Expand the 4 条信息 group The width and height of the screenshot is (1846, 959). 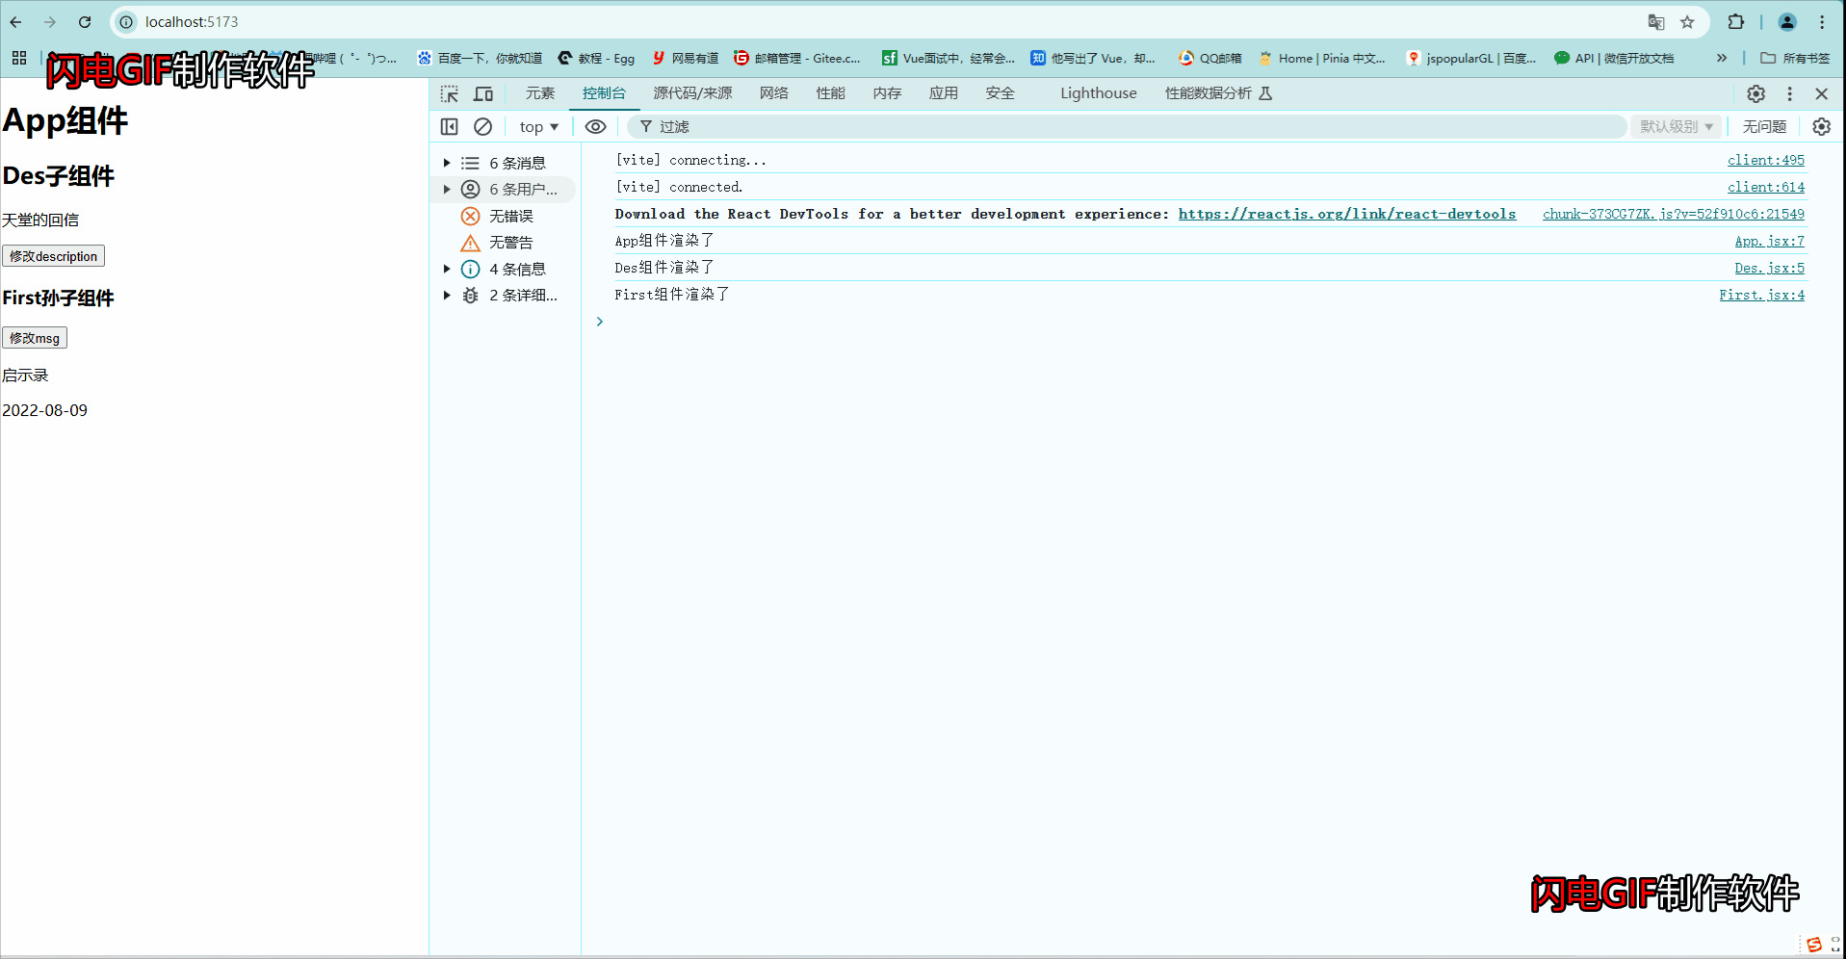coord(446,269)
